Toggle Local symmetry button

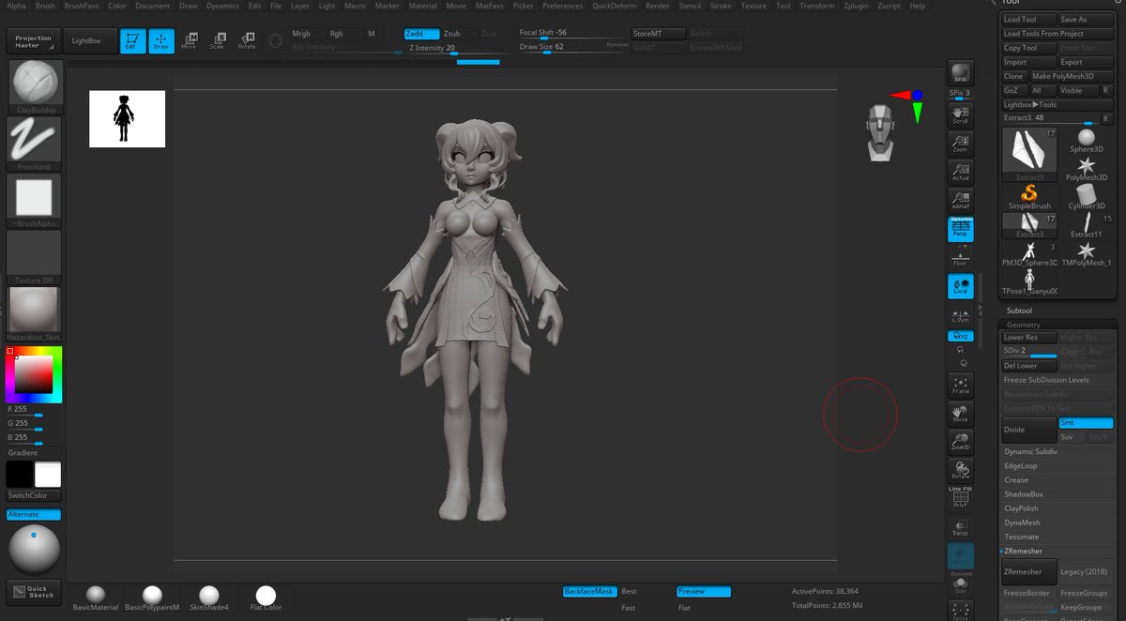(960, 286)
